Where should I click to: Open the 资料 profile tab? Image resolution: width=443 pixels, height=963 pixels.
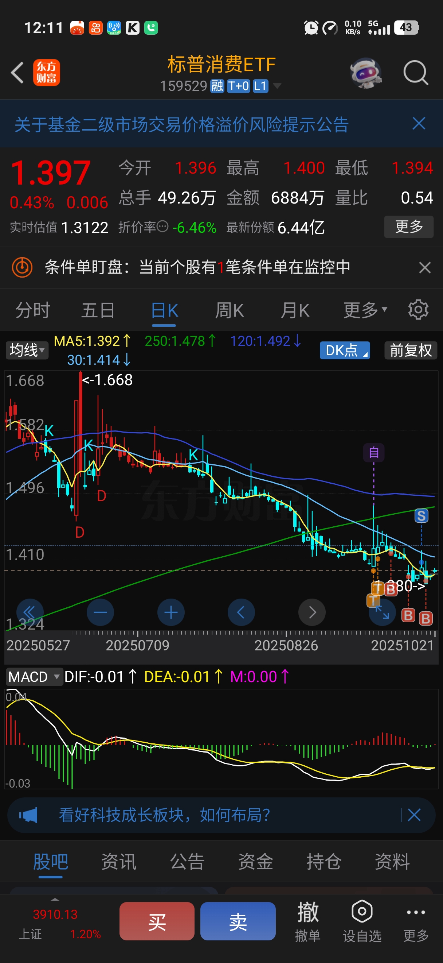pos(392,862)
